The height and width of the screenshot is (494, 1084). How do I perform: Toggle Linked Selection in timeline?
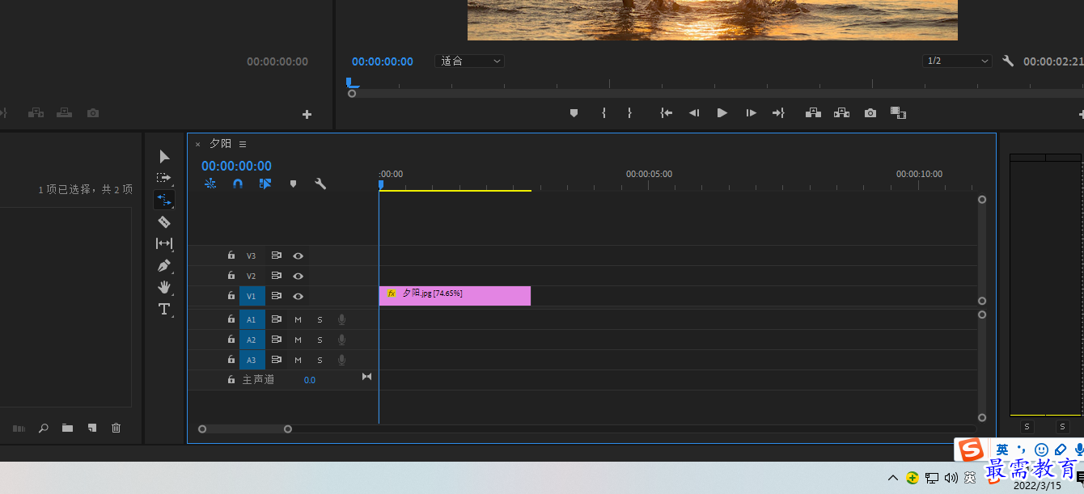tap(265, 184)
